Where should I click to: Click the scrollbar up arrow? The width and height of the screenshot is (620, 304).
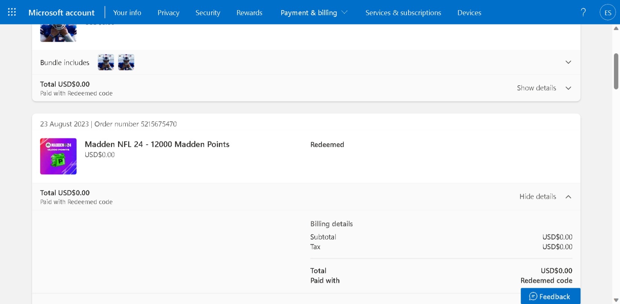tap(616, 29)
